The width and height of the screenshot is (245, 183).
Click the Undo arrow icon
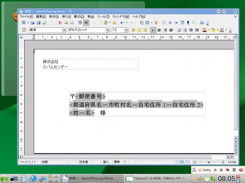point(122,23)
